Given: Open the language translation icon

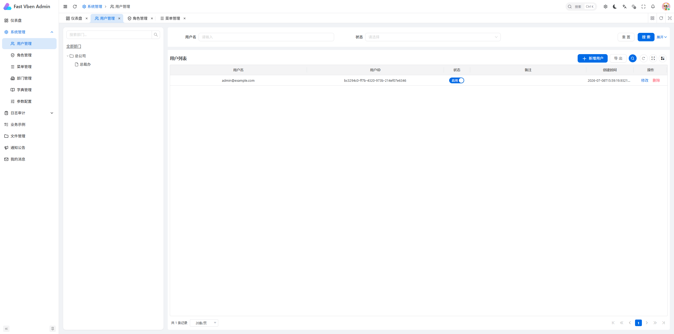Looking at the screenshot, I should [625, 7].
